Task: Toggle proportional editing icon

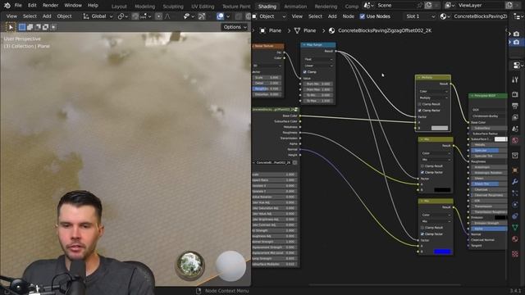Action: (158, 16)
